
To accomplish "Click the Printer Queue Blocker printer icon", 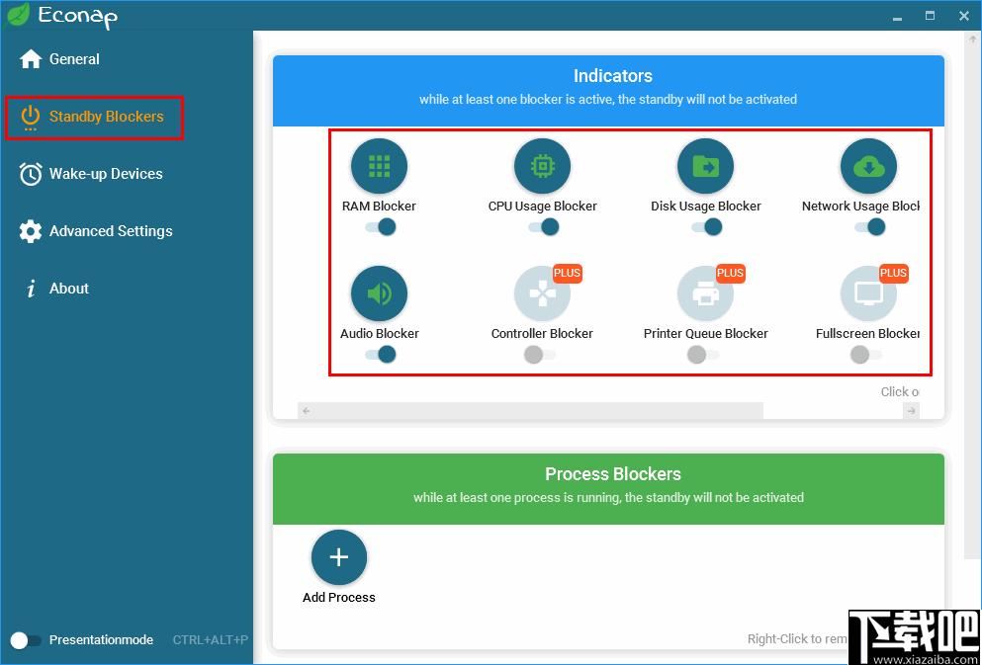I will tap(705, 293).
